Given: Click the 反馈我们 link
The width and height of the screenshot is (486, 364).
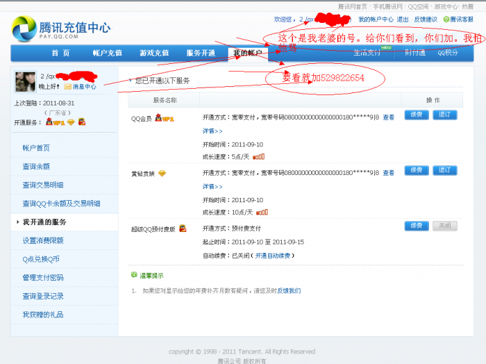Looking at the screenshot, I should point(289,290).
